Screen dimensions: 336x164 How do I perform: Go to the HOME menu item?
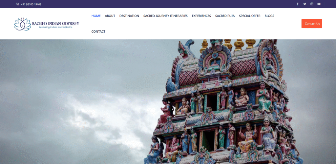[x=96, y=16]
